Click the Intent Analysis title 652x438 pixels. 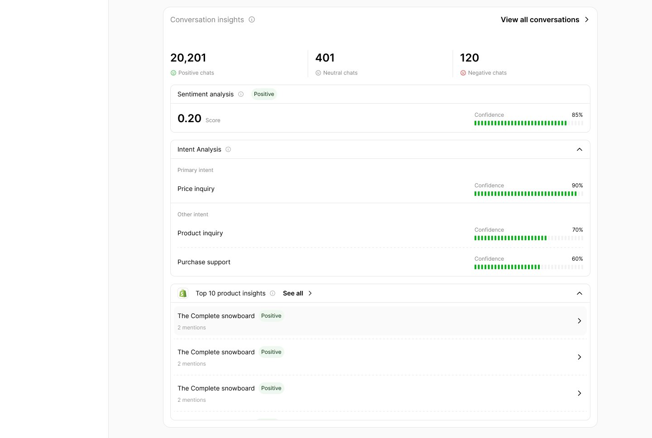pos(199,149)
